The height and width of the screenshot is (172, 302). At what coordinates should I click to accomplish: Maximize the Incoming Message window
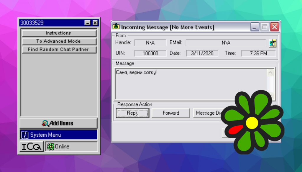265,27
